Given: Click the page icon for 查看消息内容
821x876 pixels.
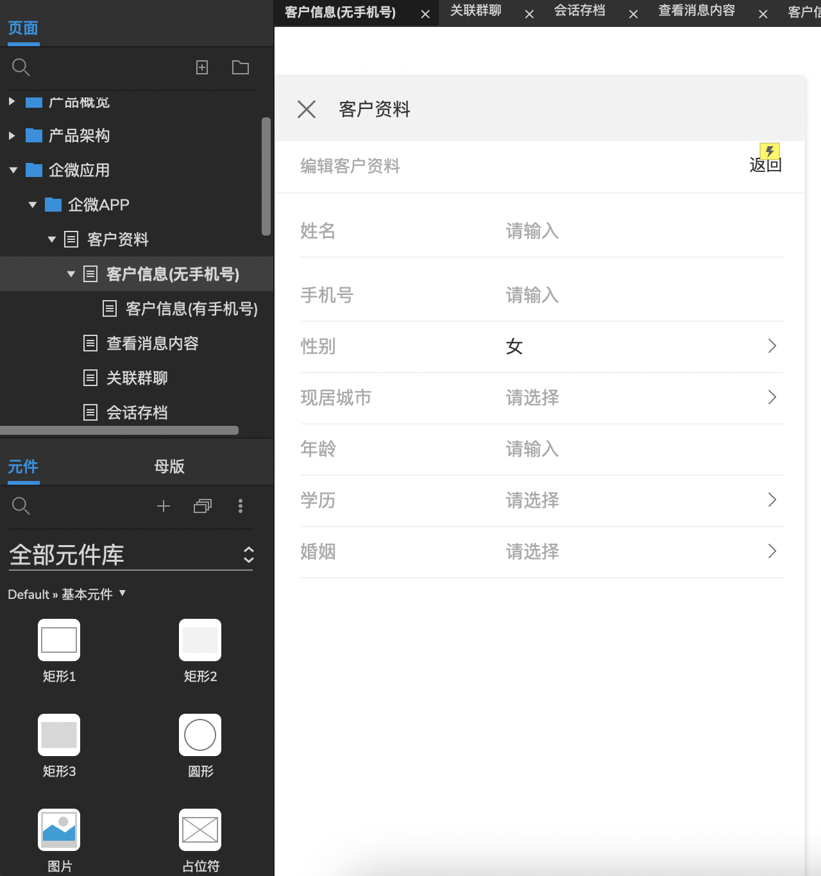Looking at the screenshot, I should pyautogui.click(x=90, y=343).
